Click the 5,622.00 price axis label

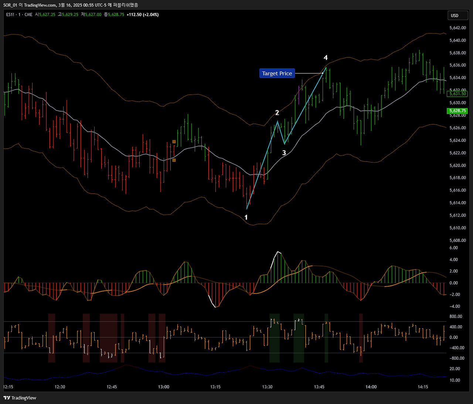click(457, 153)
